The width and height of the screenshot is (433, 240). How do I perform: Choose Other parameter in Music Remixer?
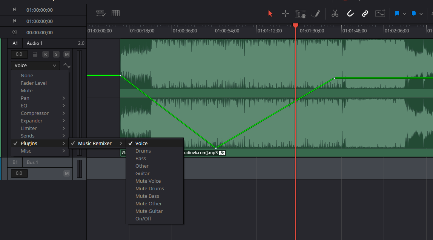tap(155, 166)
